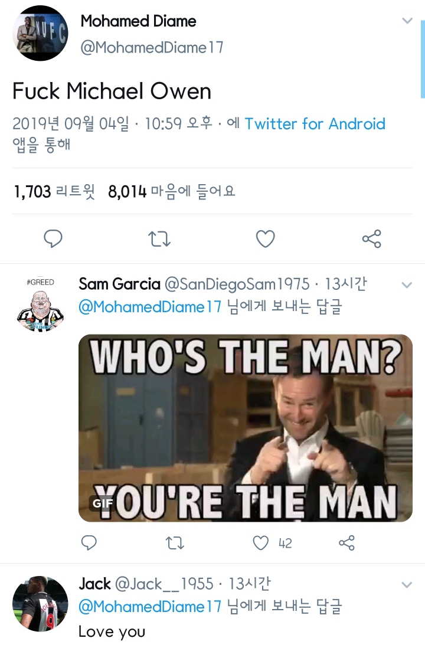Open the reply icon on Mohamed Diame's tweet
Screen dimensions: 425x648
coord(53,238)
